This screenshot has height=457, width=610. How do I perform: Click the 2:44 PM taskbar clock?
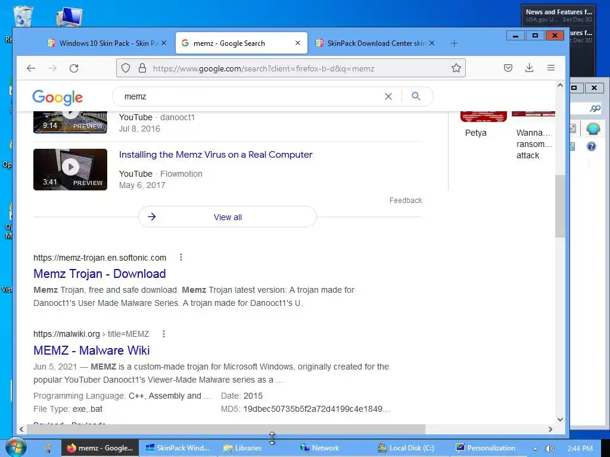(x=580, y=449)
